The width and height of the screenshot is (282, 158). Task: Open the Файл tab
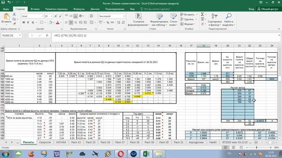pyautogui.click(x=6, y=9)
